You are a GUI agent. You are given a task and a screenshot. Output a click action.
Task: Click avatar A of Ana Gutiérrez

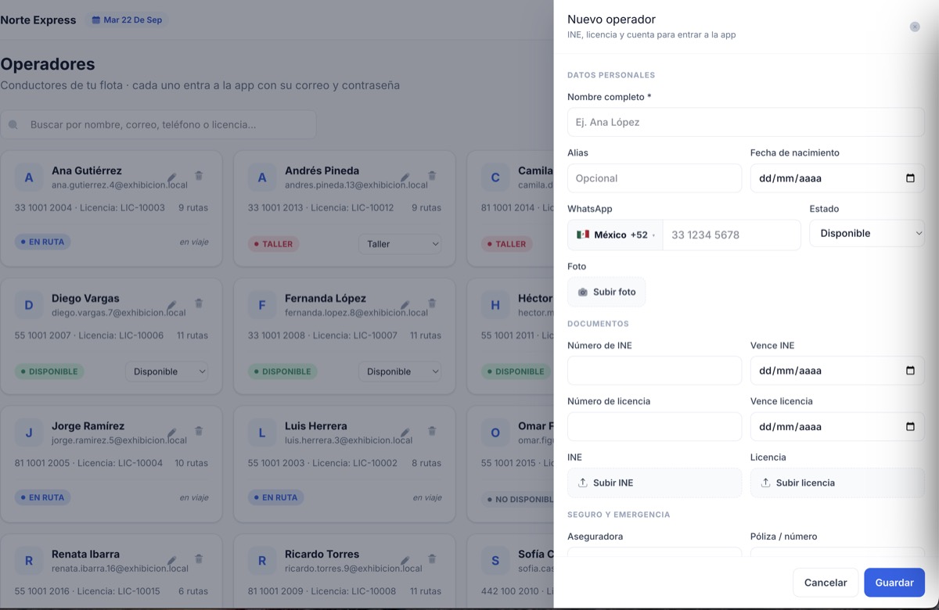click(29, 178)
